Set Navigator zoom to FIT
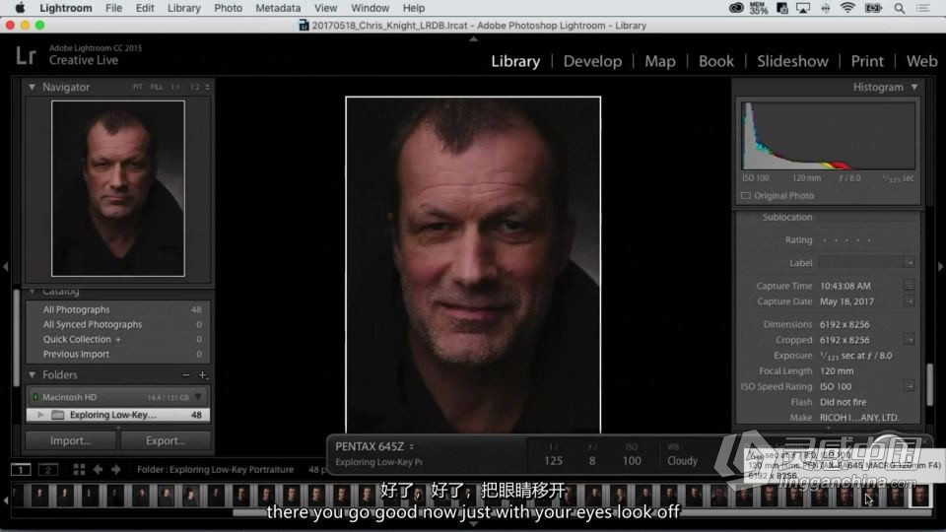The width and height of the screenshot is (946, 532). pos(138,87)
